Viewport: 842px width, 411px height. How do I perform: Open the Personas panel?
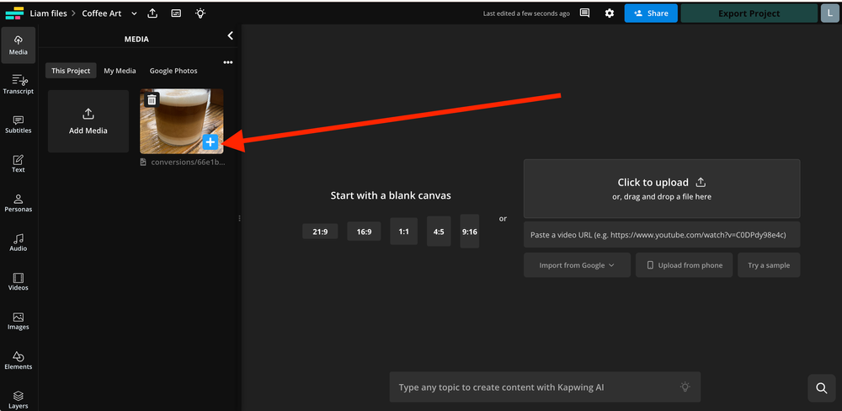coord(18,202)
